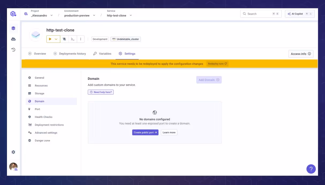Open the settings gear in the sidebar
The width and height of the screenshot is (325, 185).
[x=13, y=152]
